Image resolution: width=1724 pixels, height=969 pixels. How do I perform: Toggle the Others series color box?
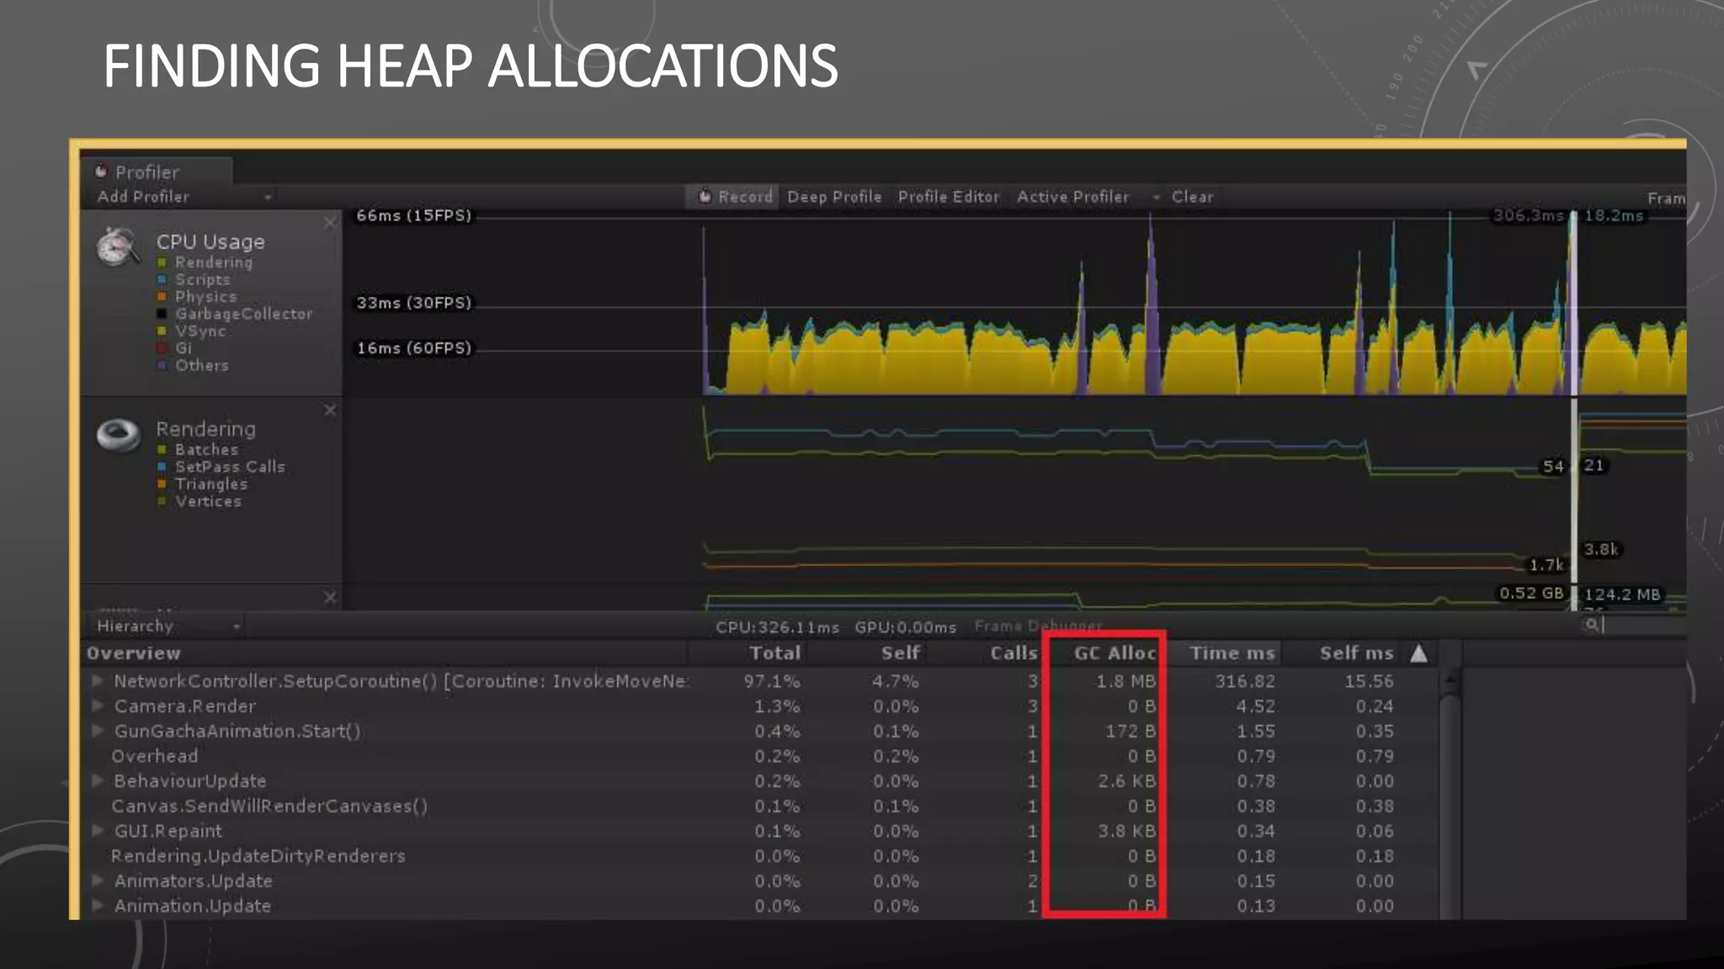tap(162, 366)
